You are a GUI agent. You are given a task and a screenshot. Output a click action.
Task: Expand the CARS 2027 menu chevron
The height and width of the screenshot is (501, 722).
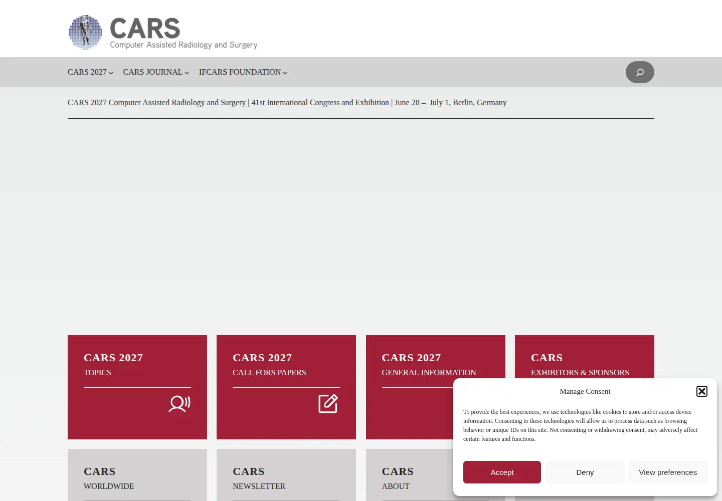pyautogui.click(x=111, y=73)
